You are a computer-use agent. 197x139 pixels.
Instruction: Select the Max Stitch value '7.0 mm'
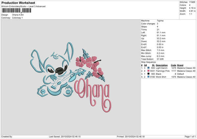coord(161,50)
